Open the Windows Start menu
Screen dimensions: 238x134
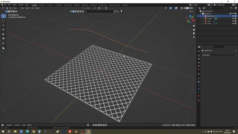tap(3, 131)
